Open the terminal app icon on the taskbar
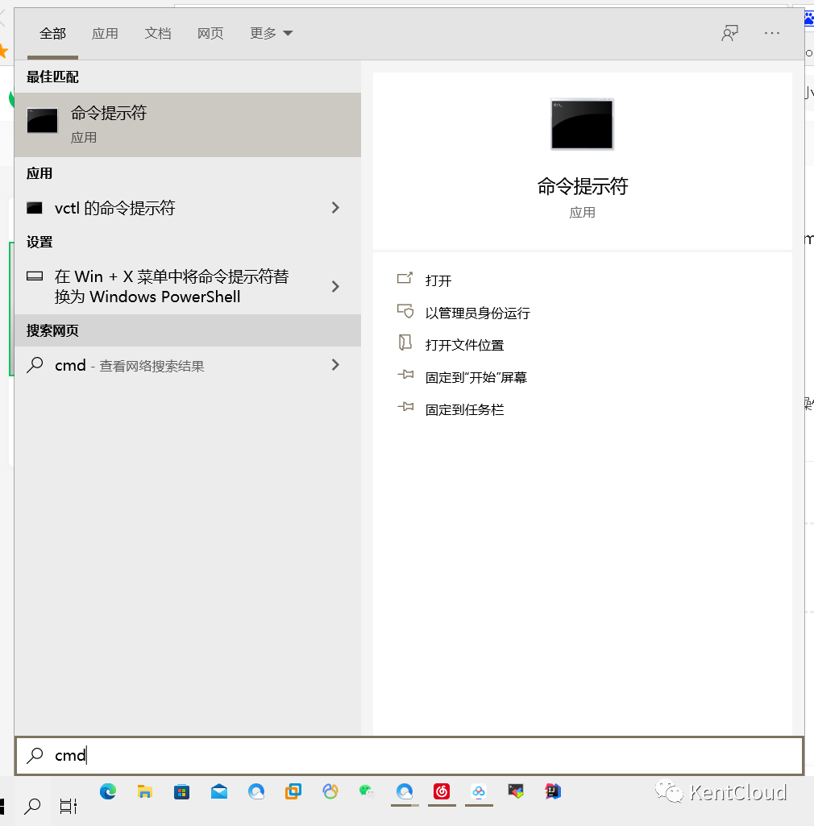 pyautogui.click(x=516, y=792)
